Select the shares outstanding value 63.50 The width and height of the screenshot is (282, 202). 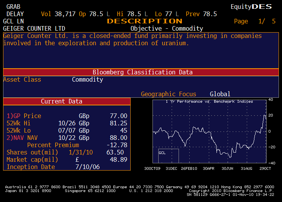click(115, 152)
